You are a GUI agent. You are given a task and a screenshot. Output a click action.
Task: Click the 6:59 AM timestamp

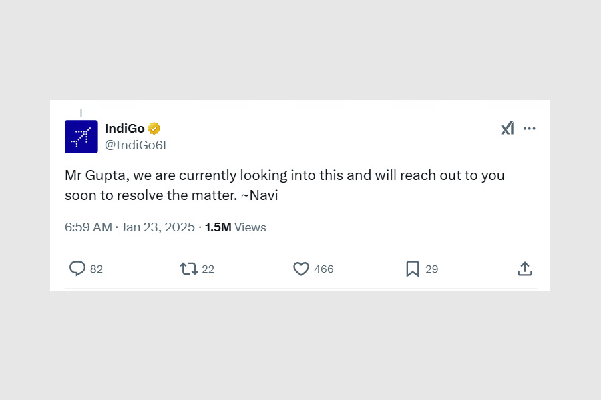pyautogui.click(x=88, y=227)
